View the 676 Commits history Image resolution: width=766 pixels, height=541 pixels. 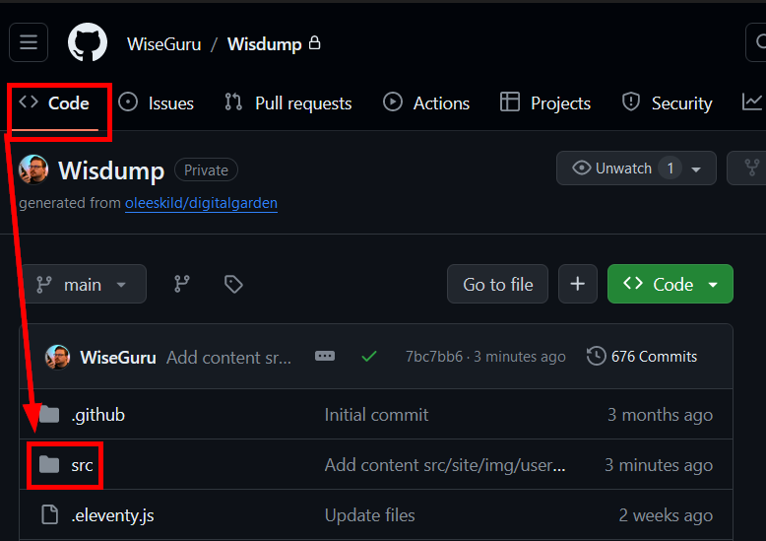pos(642,357)
